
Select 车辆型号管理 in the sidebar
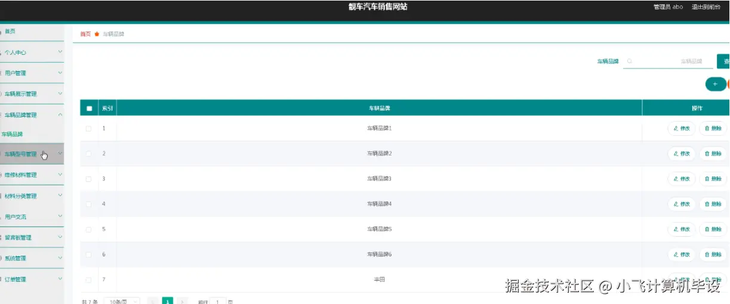point(32,154)
